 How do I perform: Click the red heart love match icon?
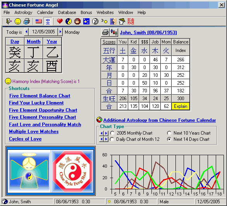click(60, 21)
